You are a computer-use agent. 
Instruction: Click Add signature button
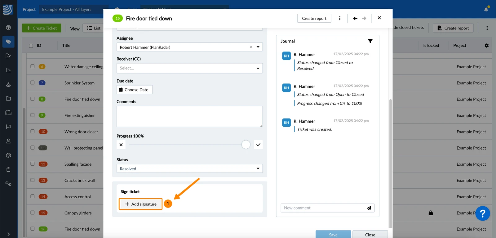(x=141, y=204)
